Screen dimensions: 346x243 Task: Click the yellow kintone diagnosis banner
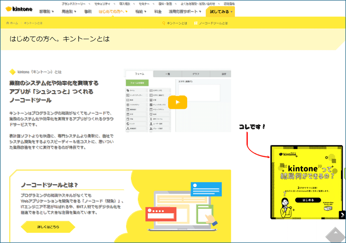coord(306,182)
